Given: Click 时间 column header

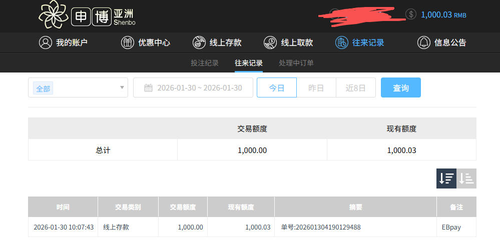Looking at the screenshot, I should 63,207.
